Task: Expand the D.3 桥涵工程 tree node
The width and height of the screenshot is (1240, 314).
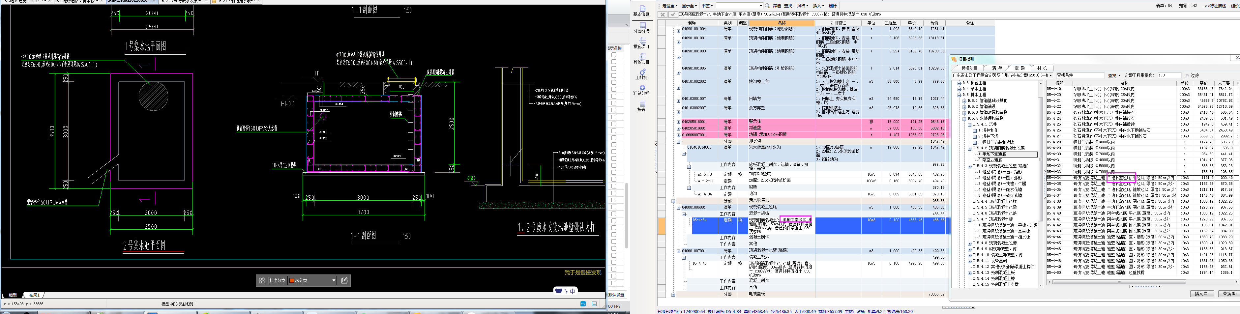Action: click(959, 83)
